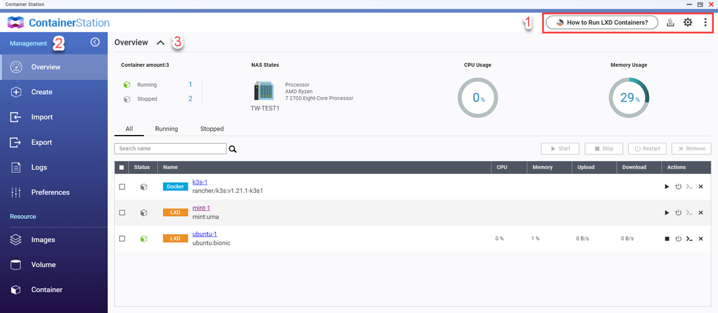Open Images in the sidebar
718x313 pixels.
click(x=54, y=240)
